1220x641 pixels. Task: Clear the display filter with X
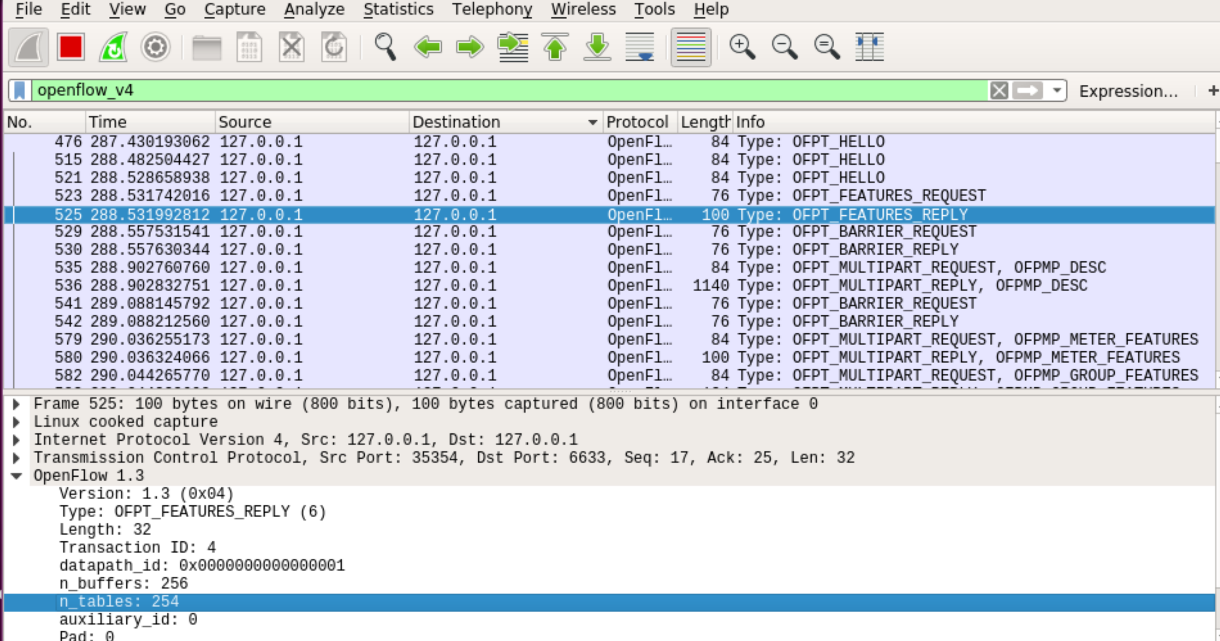click(x=999, y=90)
